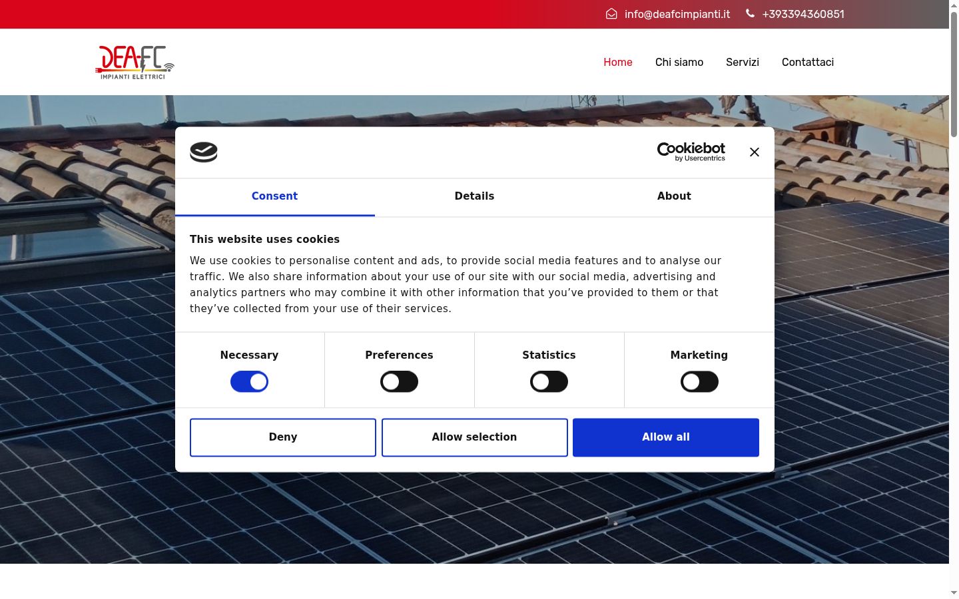
Task: Click the cookie description paragraph starting 'We use cookies'
Action: pyautogui.click(x=456, y=285)
